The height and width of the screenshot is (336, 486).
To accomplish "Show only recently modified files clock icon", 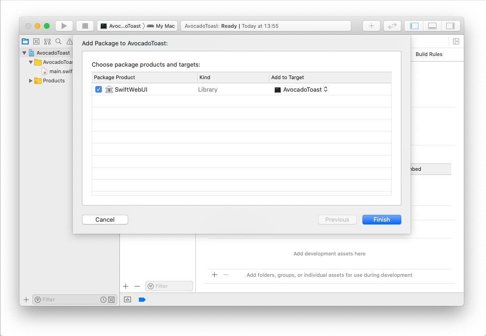I will coord(103,300).
